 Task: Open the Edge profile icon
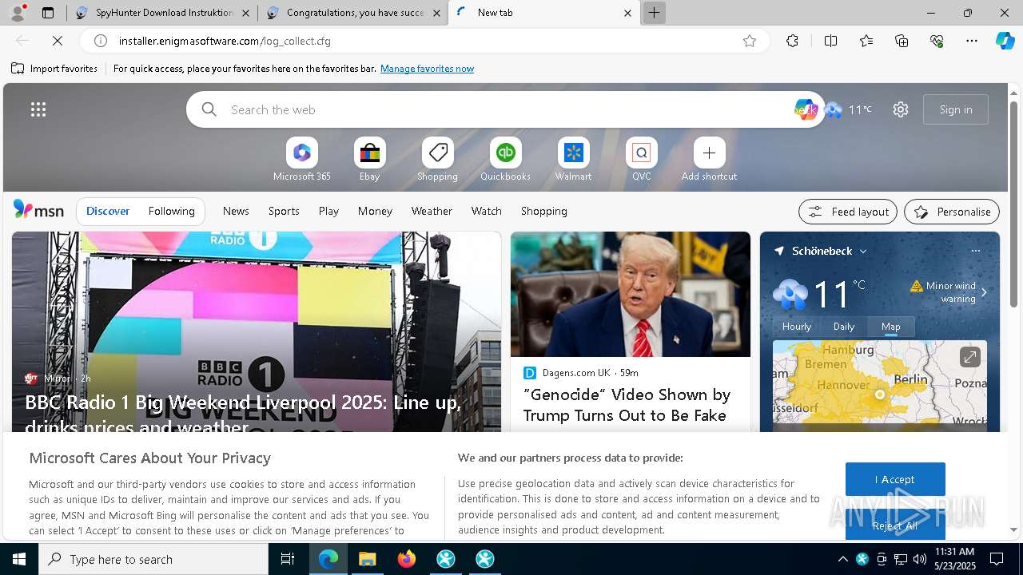(x=17, y=13)
